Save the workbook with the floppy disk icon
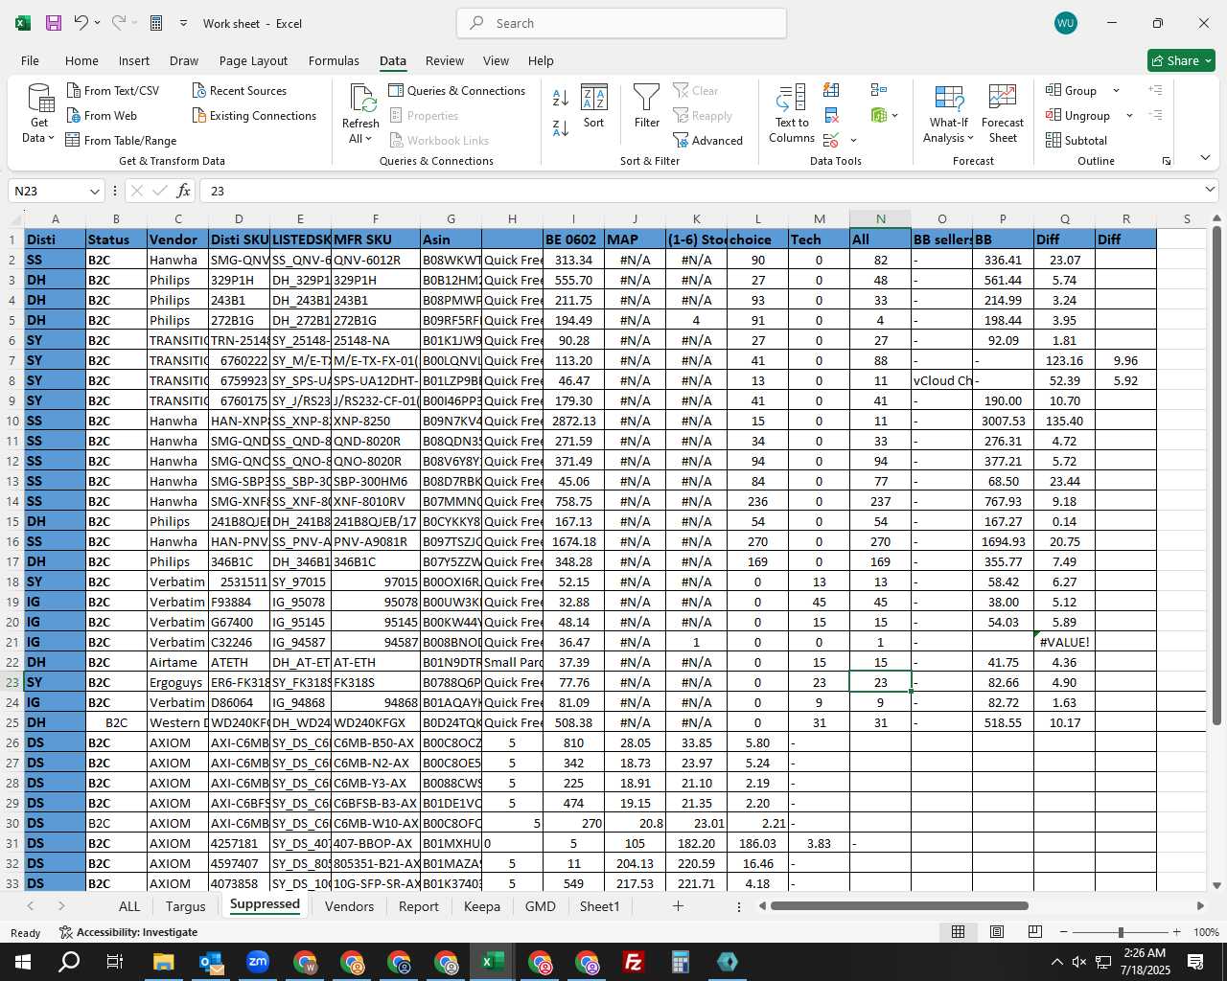The height and width of the screenshot is (981, 1227). tap(54, 23)
